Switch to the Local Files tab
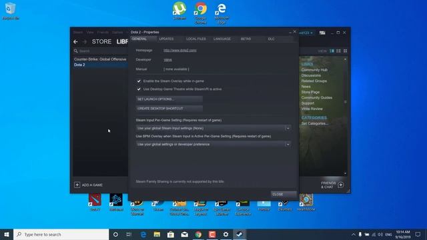Image resolution: width=427 pixels, height=240 pixels. click(196, 39)
